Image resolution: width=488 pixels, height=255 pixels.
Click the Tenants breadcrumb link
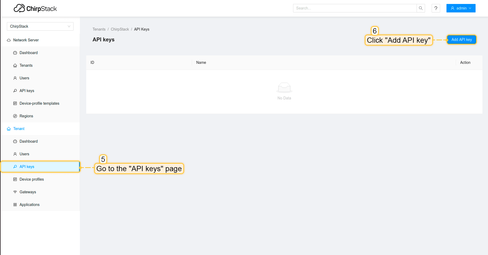99,29
